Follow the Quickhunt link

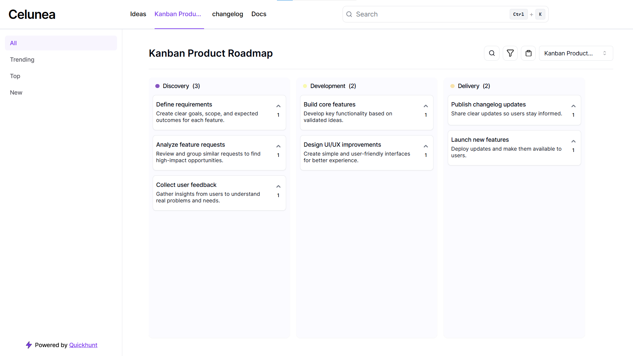point(83,345)
